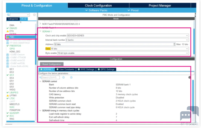Select HDMI_CEC in the peripheral list

point(15,51)
